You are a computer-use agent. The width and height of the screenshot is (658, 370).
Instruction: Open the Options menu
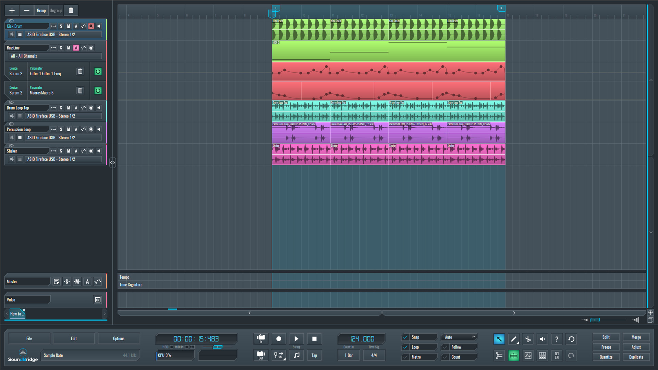(x=119, y=338)
